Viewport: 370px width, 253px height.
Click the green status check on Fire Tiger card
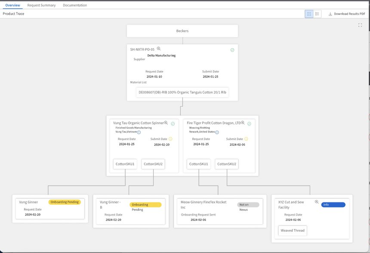tap(249, 123)
